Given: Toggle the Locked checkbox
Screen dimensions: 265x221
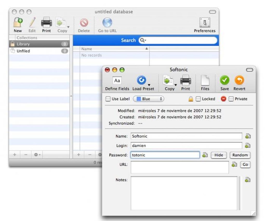Looking at the screenshot, I should [x=198, y=99].
